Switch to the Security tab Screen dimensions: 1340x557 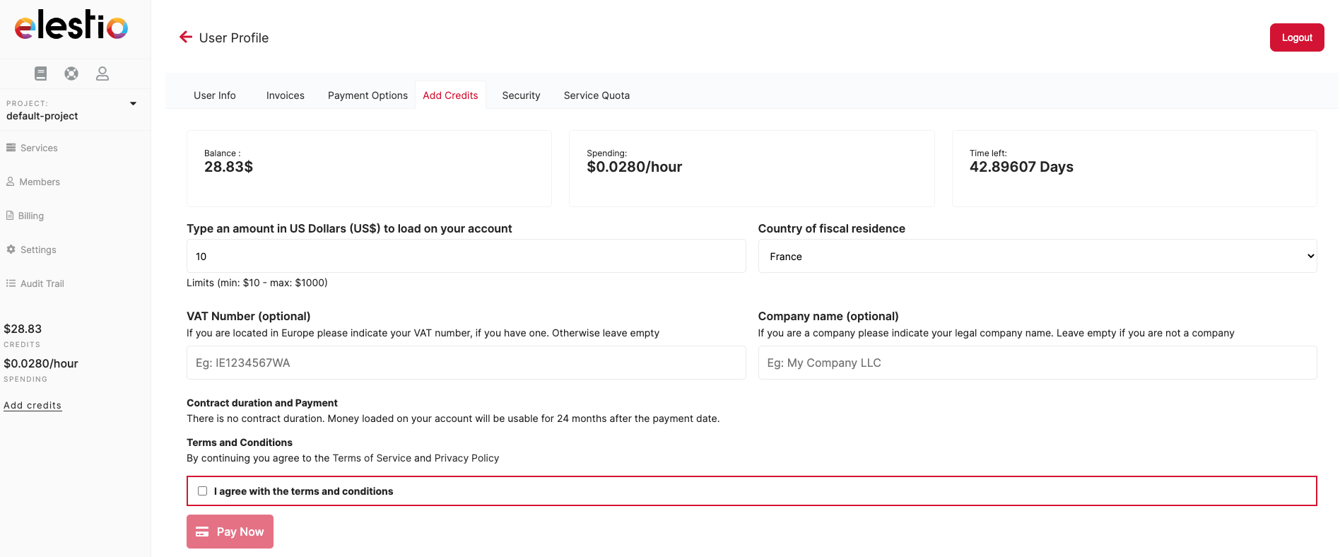tap(521, 95)
